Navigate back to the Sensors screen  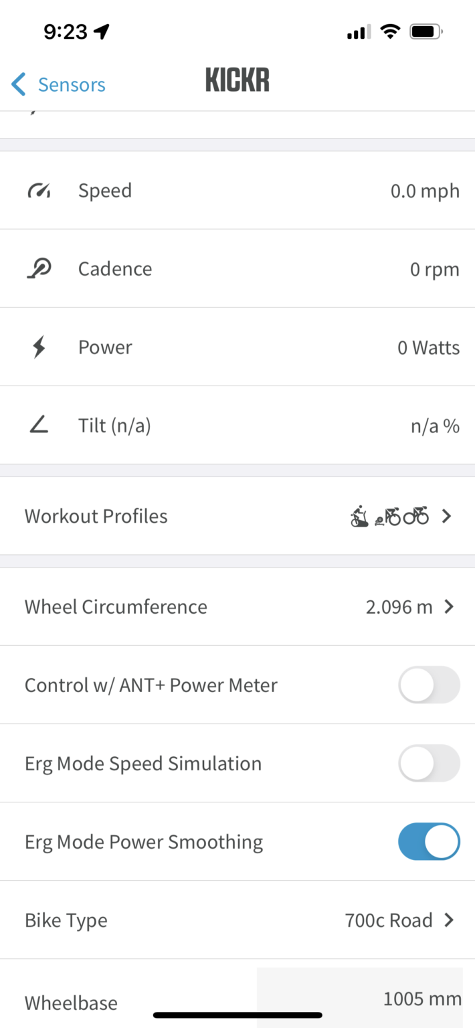(58, 84)
